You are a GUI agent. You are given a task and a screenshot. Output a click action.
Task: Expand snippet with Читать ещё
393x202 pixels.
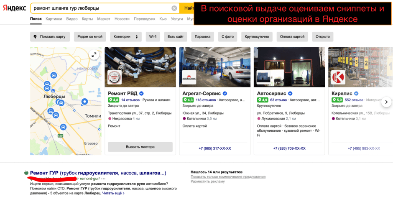113,193
